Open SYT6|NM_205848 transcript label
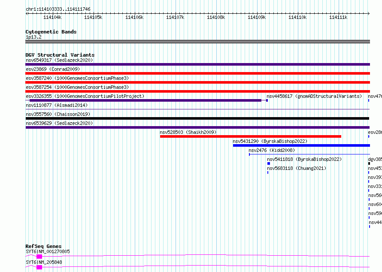The height and width of the screenshot is (272, 382). coord(44,262)
